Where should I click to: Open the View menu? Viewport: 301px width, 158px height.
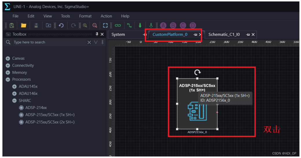[x=47, y=16]
